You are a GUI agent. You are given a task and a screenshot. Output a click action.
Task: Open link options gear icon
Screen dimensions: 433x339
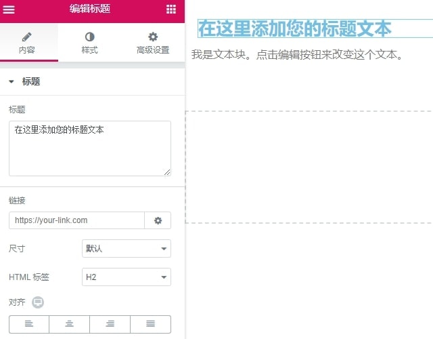[158, 220]
